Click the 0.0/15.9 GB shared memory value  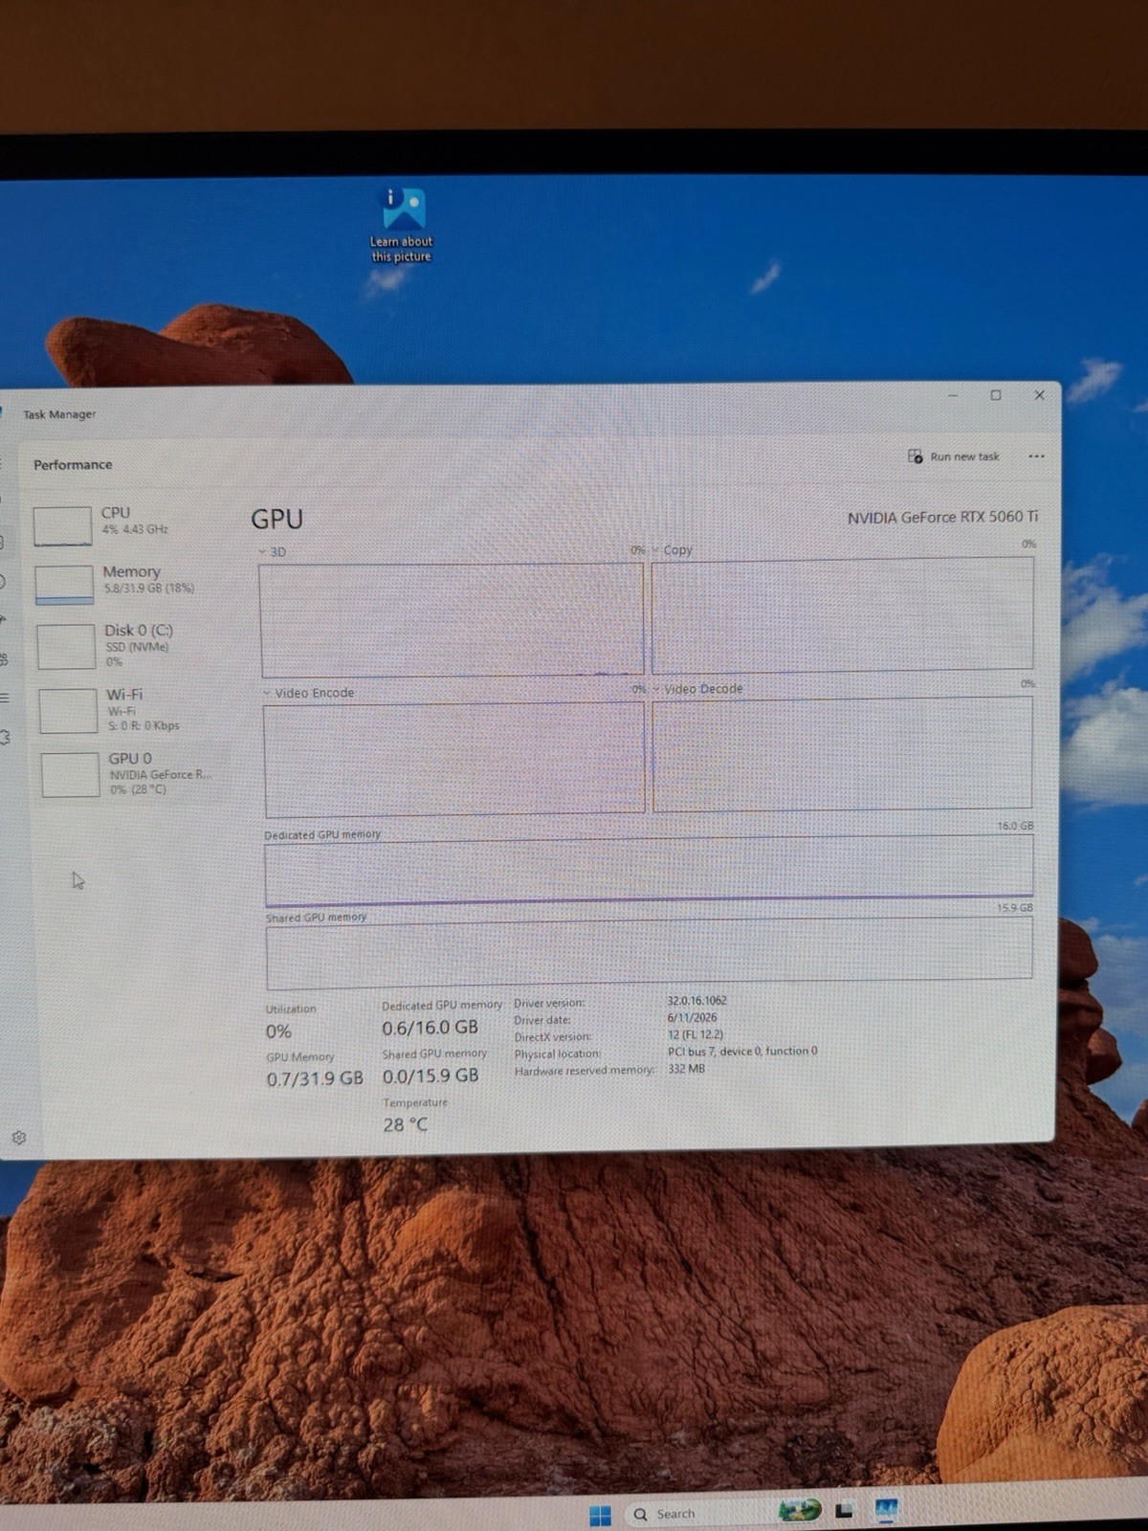point(430,1076)
